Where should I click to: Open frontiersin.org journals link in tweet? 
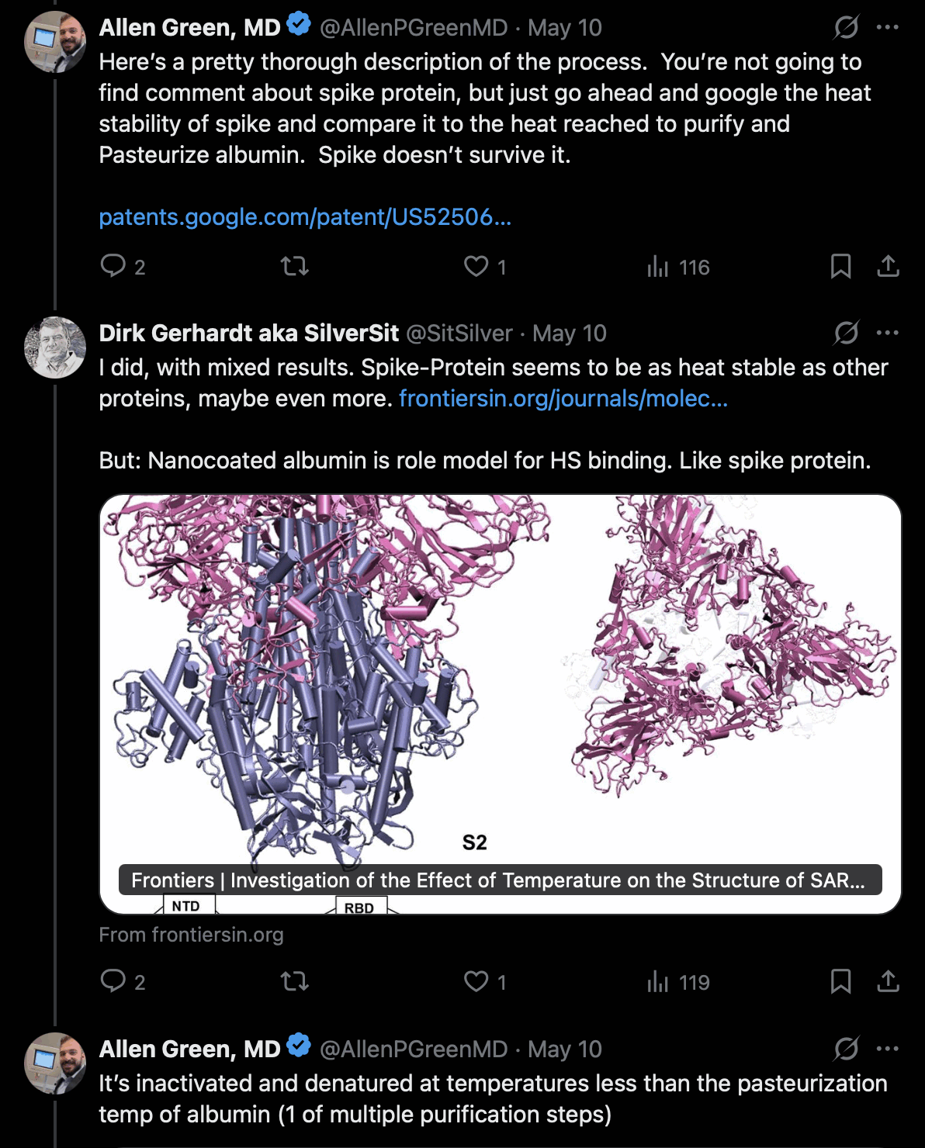pos(563,399)
